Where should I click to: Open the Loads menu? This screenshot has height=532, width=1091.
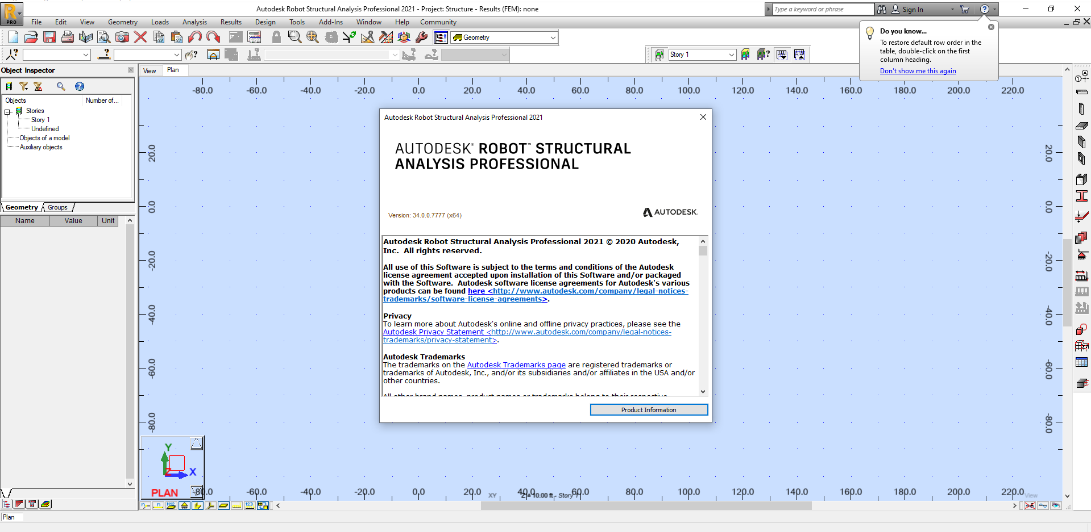160,22
